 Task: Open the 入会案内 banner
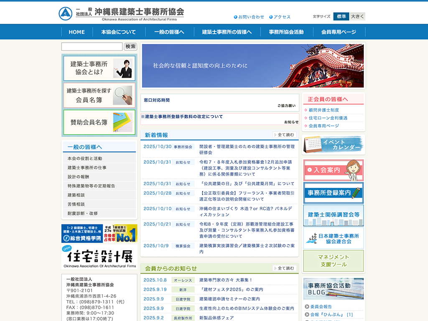coord(333,170)
